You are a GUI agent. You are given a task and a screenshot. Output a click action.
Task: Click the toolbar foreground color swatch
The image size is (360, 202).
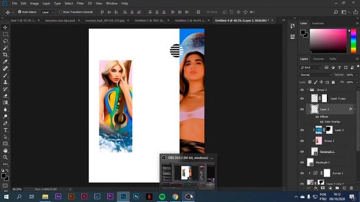point(3,176)
